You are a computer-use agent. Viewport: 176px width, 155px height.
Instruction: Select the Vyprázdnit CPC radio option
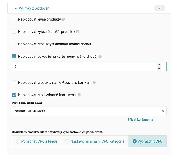pyautogui.click(x=147, y=141)
